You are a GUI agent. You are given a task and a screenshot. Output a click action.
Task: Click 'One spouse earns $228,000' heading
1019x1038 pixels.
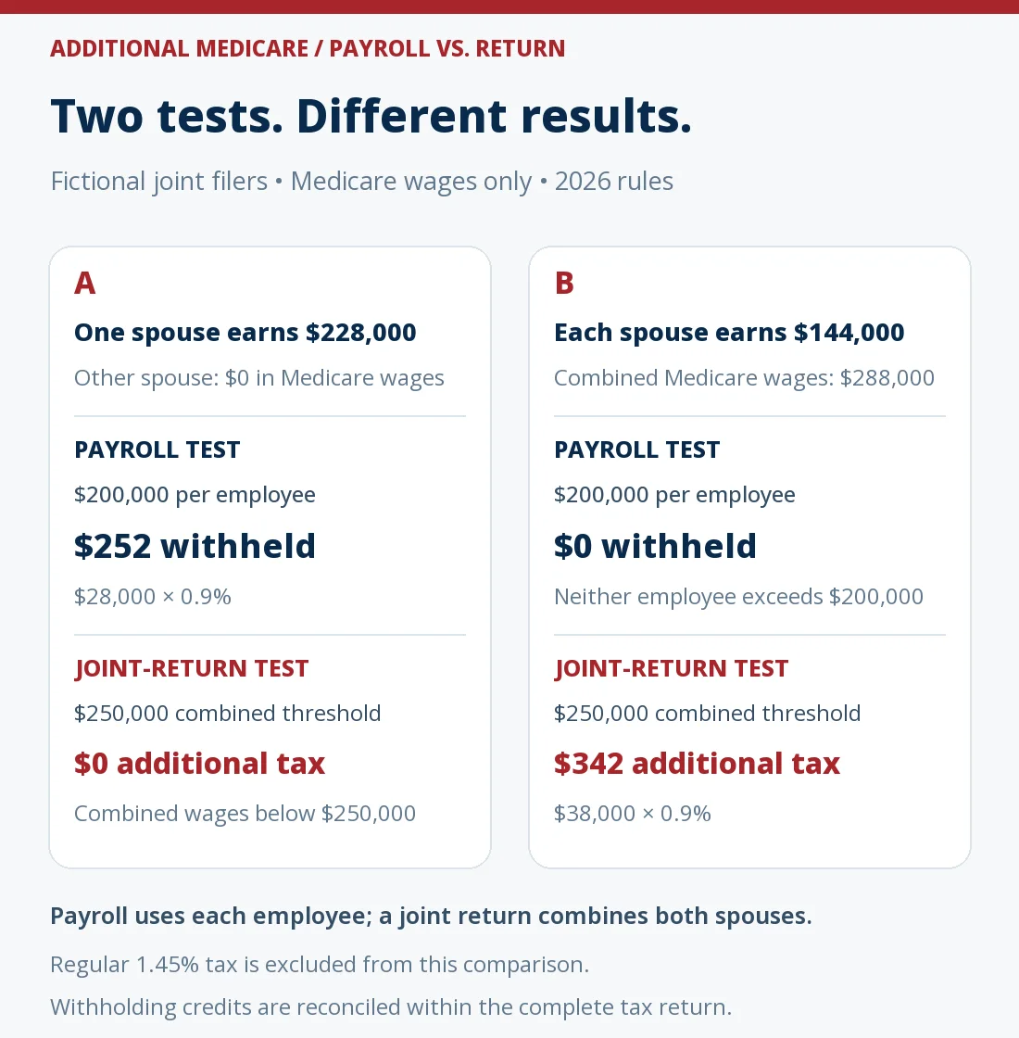pyautogui.click(x=245, y=333)
